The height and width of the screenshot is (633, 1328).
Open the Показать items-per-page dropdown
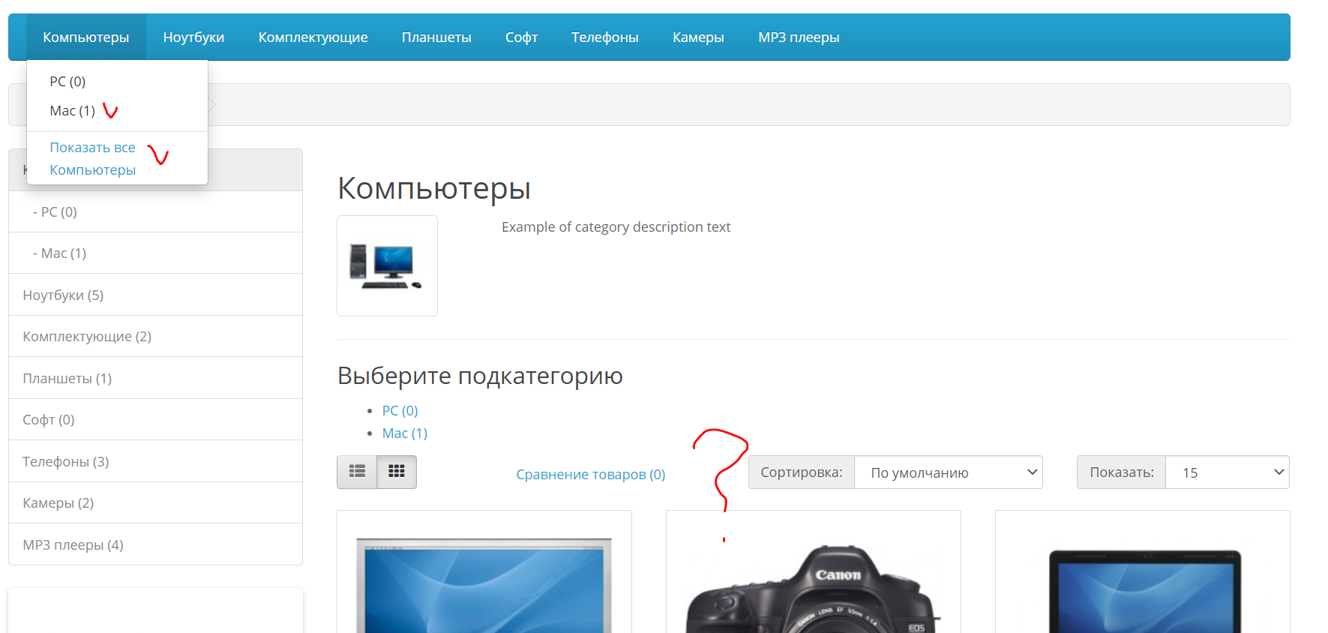tap(1227, 472)
